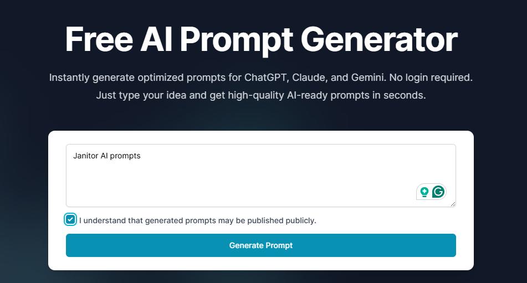Click the "Instantly generate optimized prompts" subtitle line
The height and width of the screenshot is (283, 527).
click(x=261, y=78)
